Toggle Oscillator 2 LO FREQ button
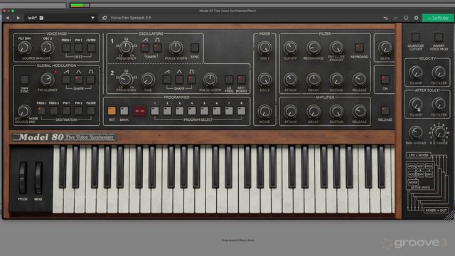Viewport: 455px width, 256px height. [x=229, y=80]
